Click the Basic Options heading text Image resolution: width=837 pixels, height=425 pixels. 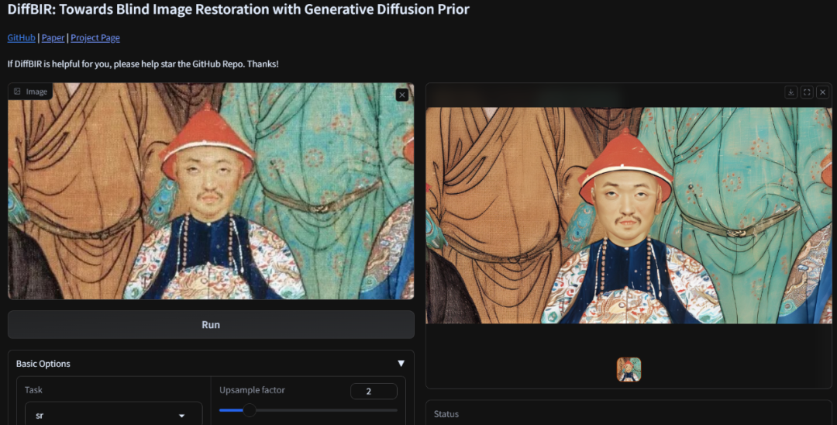(43, 364)
